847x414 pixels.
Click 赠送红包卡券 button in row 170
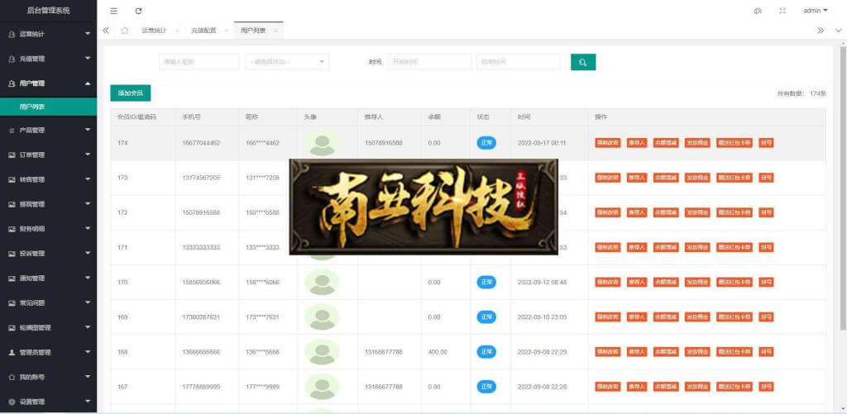(735, 283)
